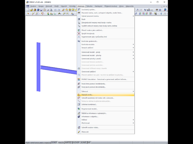Toggle VLINIE guidelines in status bar
This screenshot has height=144, width=193.
click(x=83, y=142)
